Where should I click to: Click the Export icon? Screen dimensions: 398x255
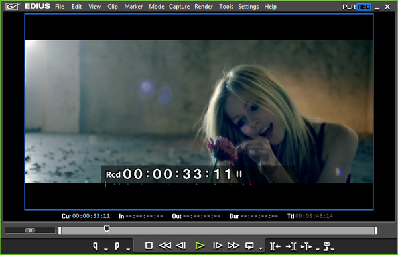(326, 246)
